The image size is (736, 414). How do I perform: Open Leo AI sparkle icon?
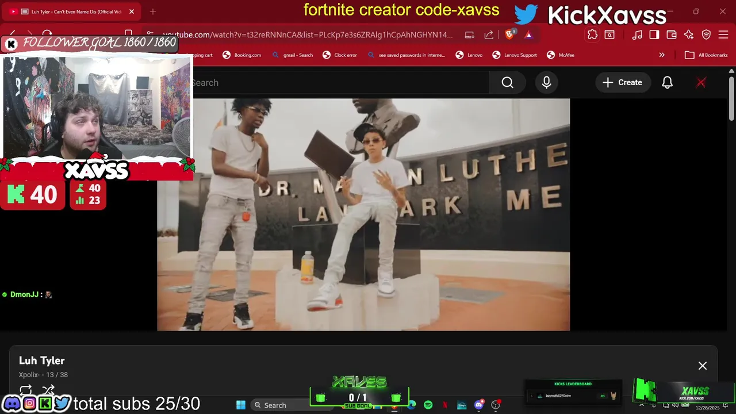click(689, 34)
